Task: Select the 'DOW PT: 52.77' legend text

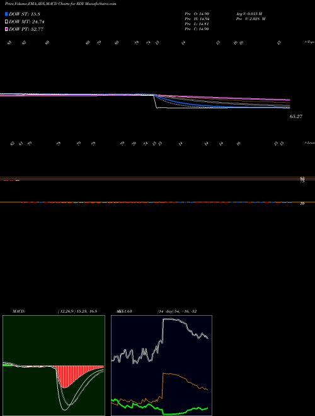Action: pyautogui.click(x=26, y=30)
